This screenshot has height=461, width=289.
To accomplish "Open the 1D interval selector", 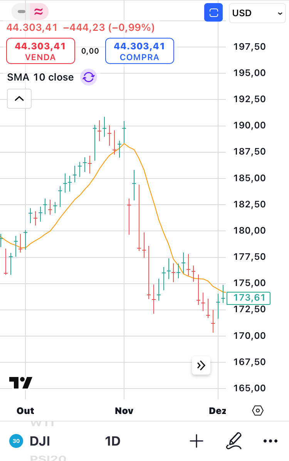I will pos(113,441).
